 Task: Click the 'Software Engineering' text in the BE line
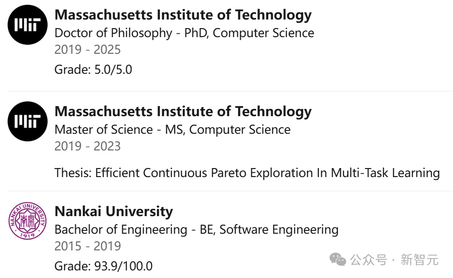point(279,230)
